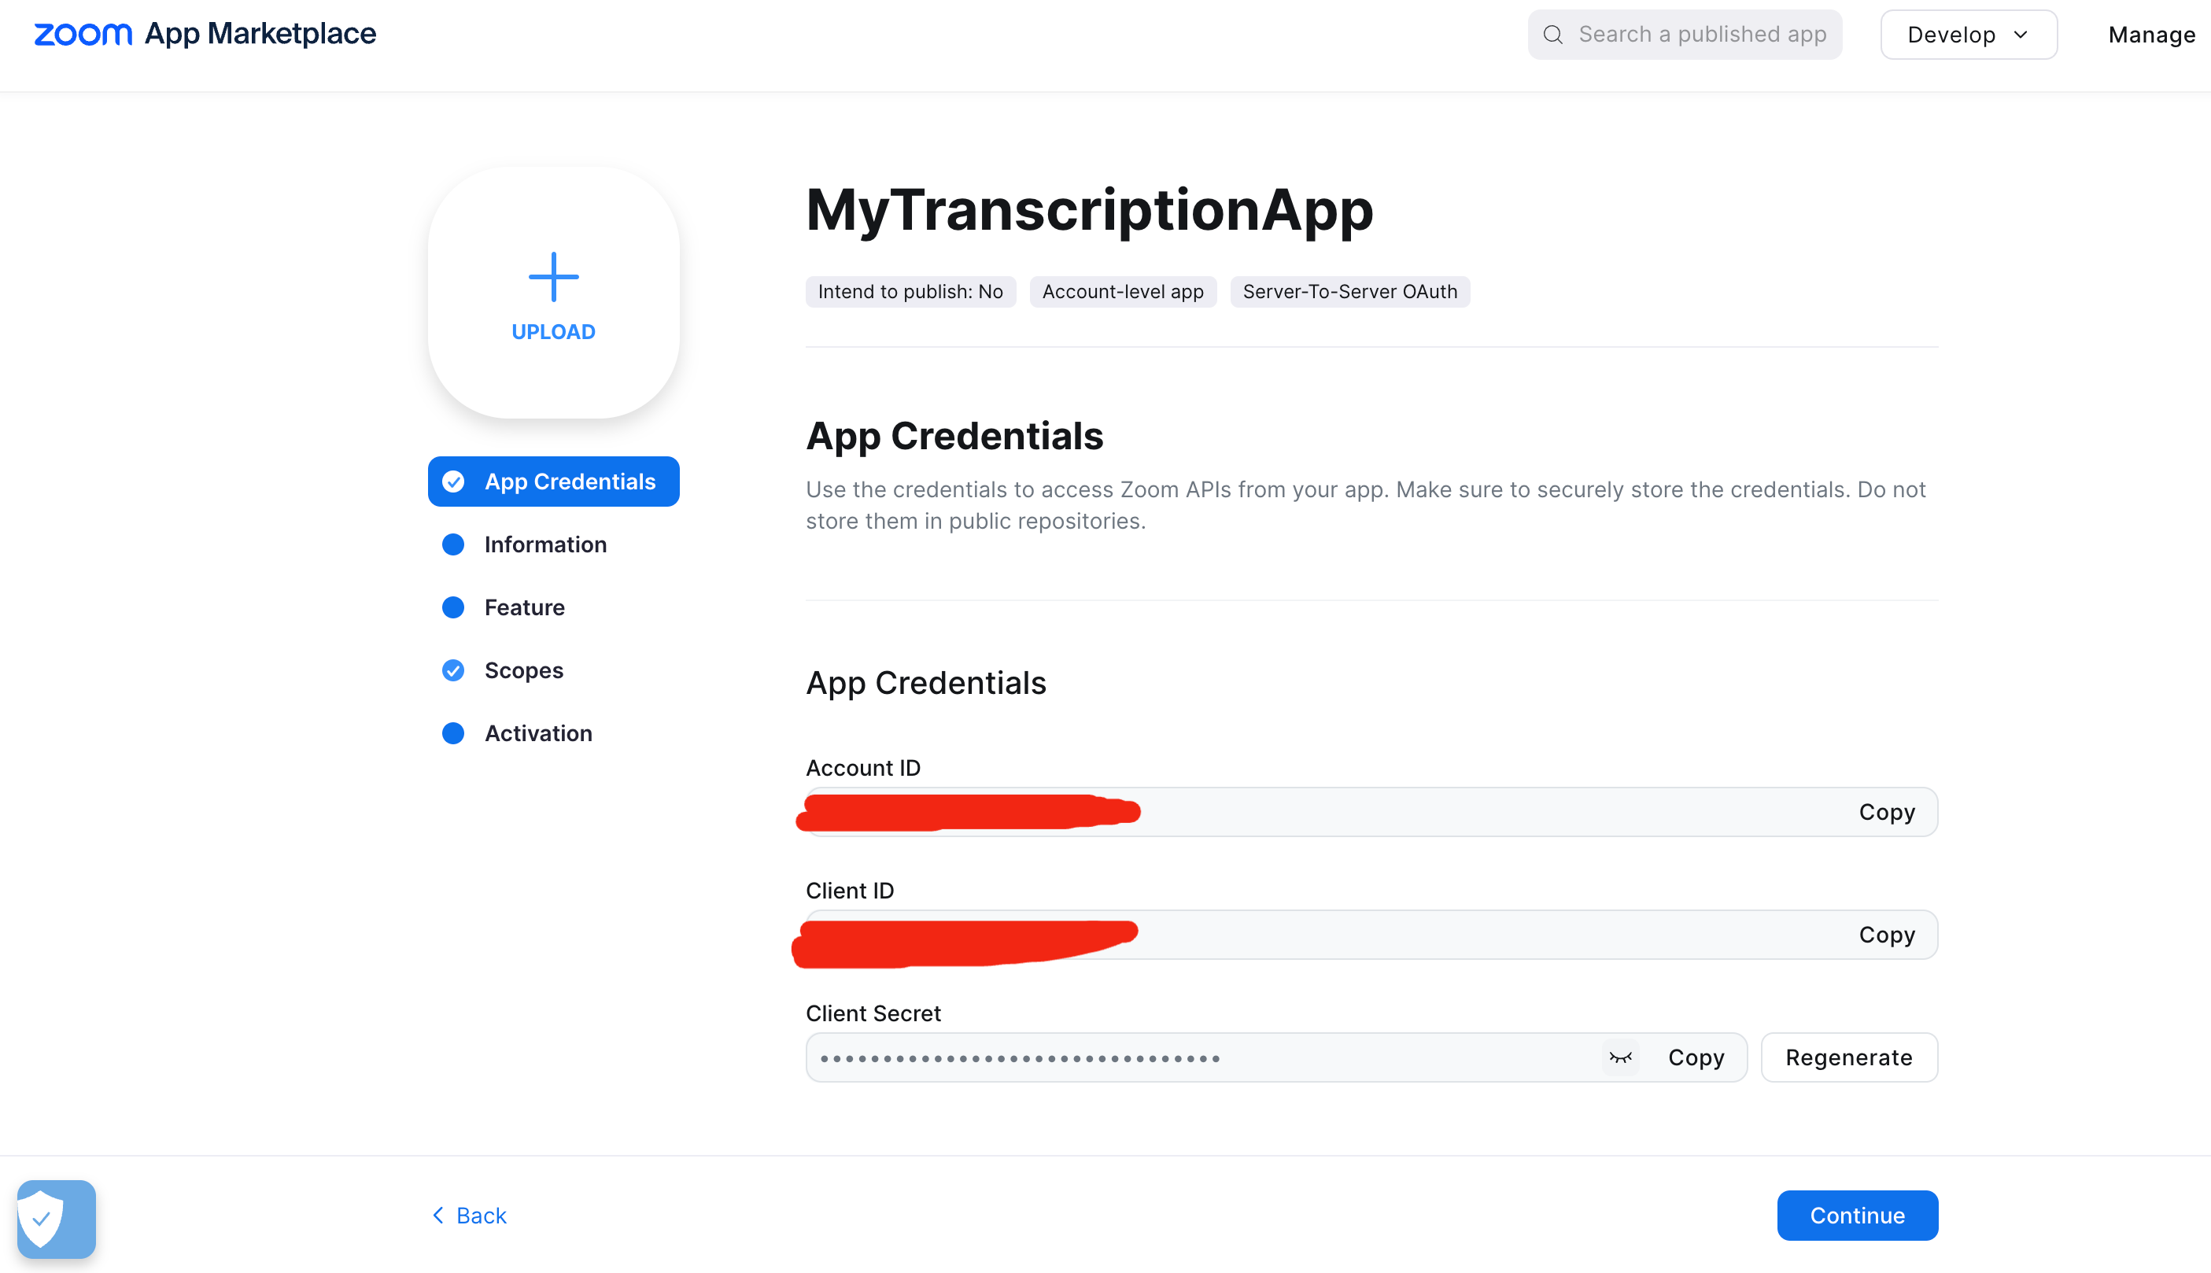Click the 'Client ID' field label
This screenshot has height=1273, width=2211.
pos(850,891)
